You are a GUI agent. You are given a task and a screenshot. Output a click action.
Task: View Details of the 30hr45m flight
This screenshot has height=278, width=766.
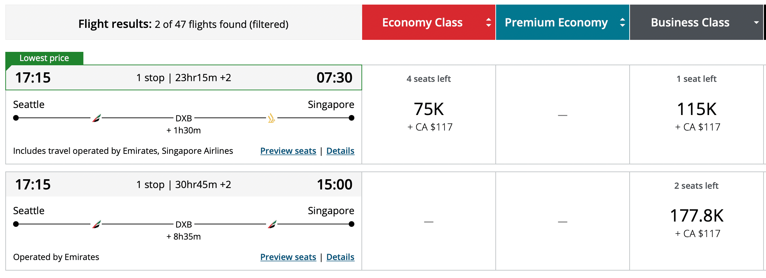click(340, 257)
